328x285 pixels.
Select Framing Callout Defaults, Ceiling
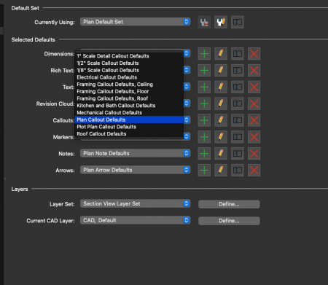click(129, 85)
